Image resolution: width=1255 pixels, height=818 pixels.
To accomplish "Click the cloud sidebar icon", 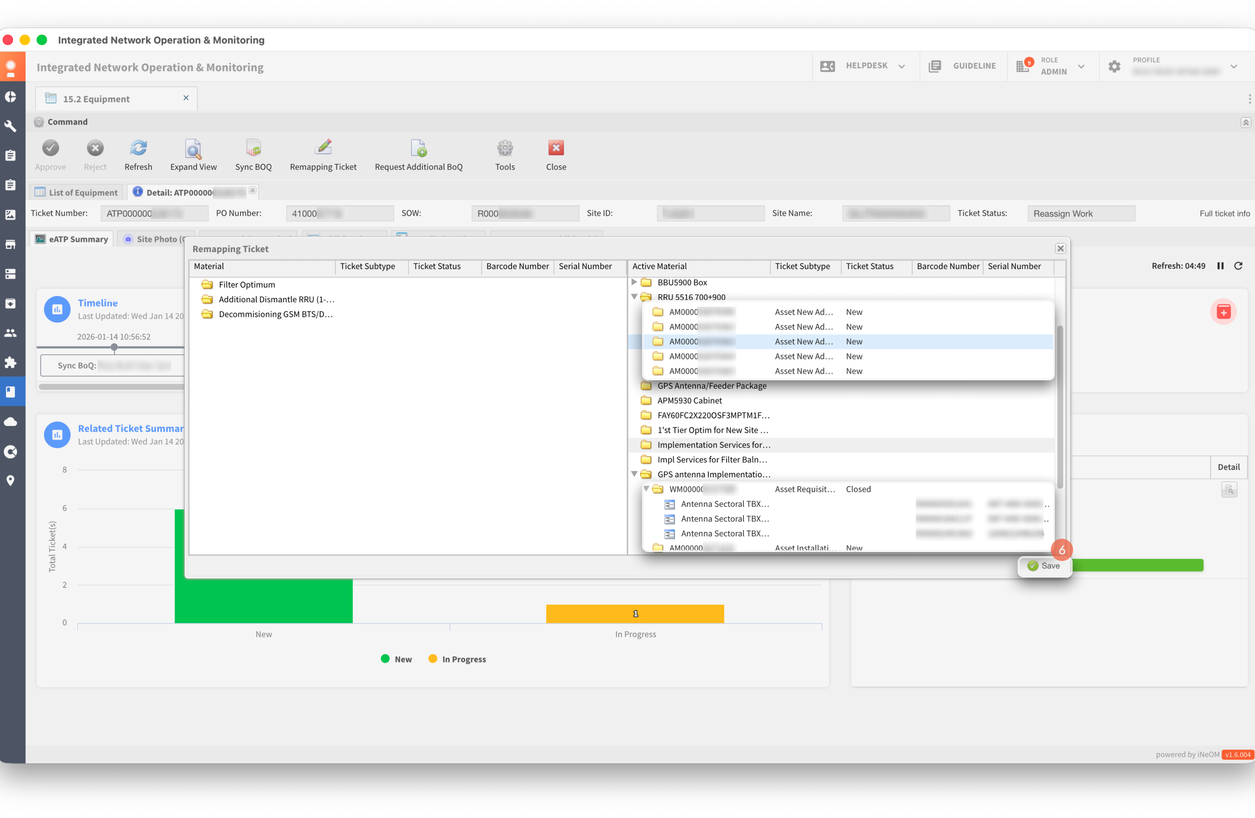I will [x=11, y=422].
